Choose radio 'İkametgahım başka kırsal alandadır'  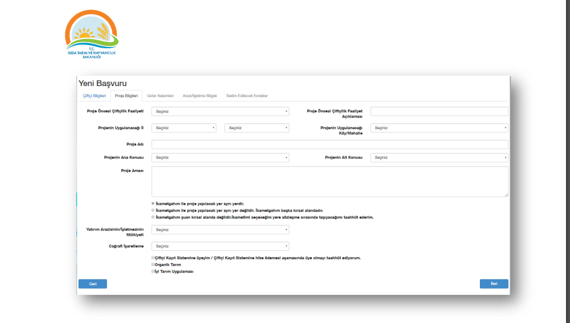tap(153, 211)
